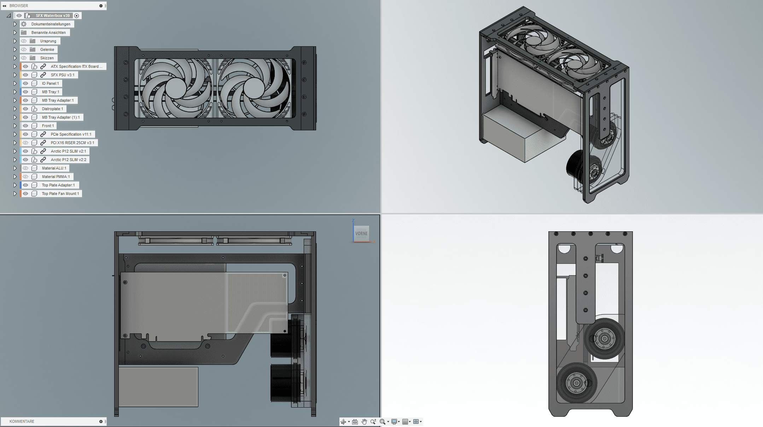The width and height of the screenshot is (763, 427).
Task: Hide the IO Panel:1 component
Action: pos(25,83)
